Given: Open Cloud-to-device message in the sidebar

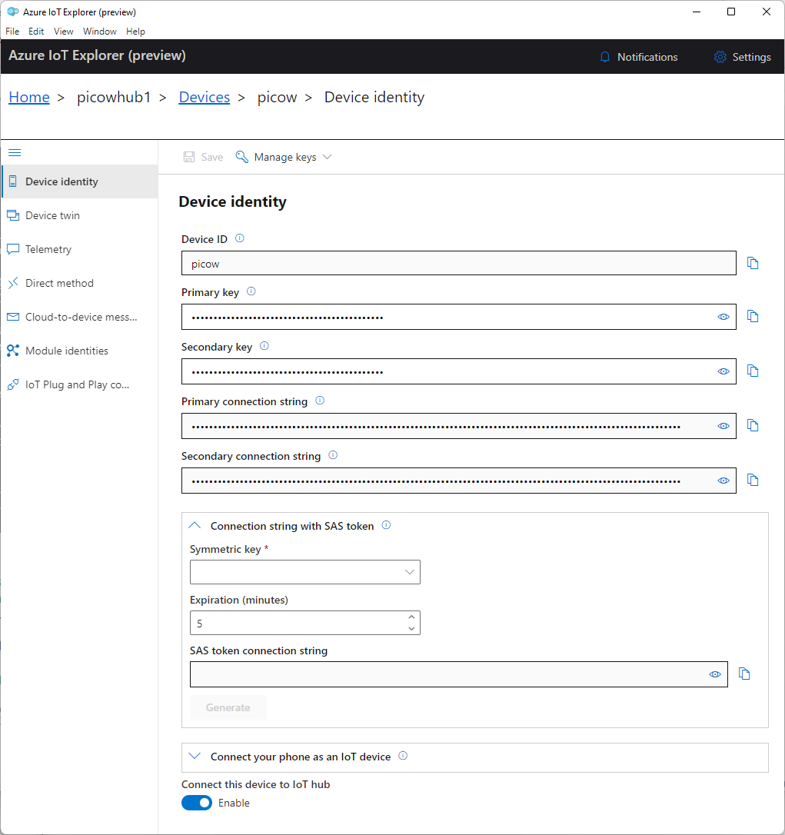Looking at the screenshot, I should point(80,317).
